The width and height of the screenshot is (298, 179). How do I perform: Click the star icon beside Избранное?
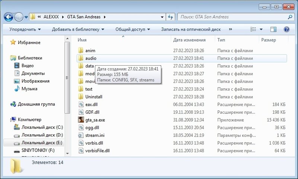pyautogui.click(x=13, y=42)
